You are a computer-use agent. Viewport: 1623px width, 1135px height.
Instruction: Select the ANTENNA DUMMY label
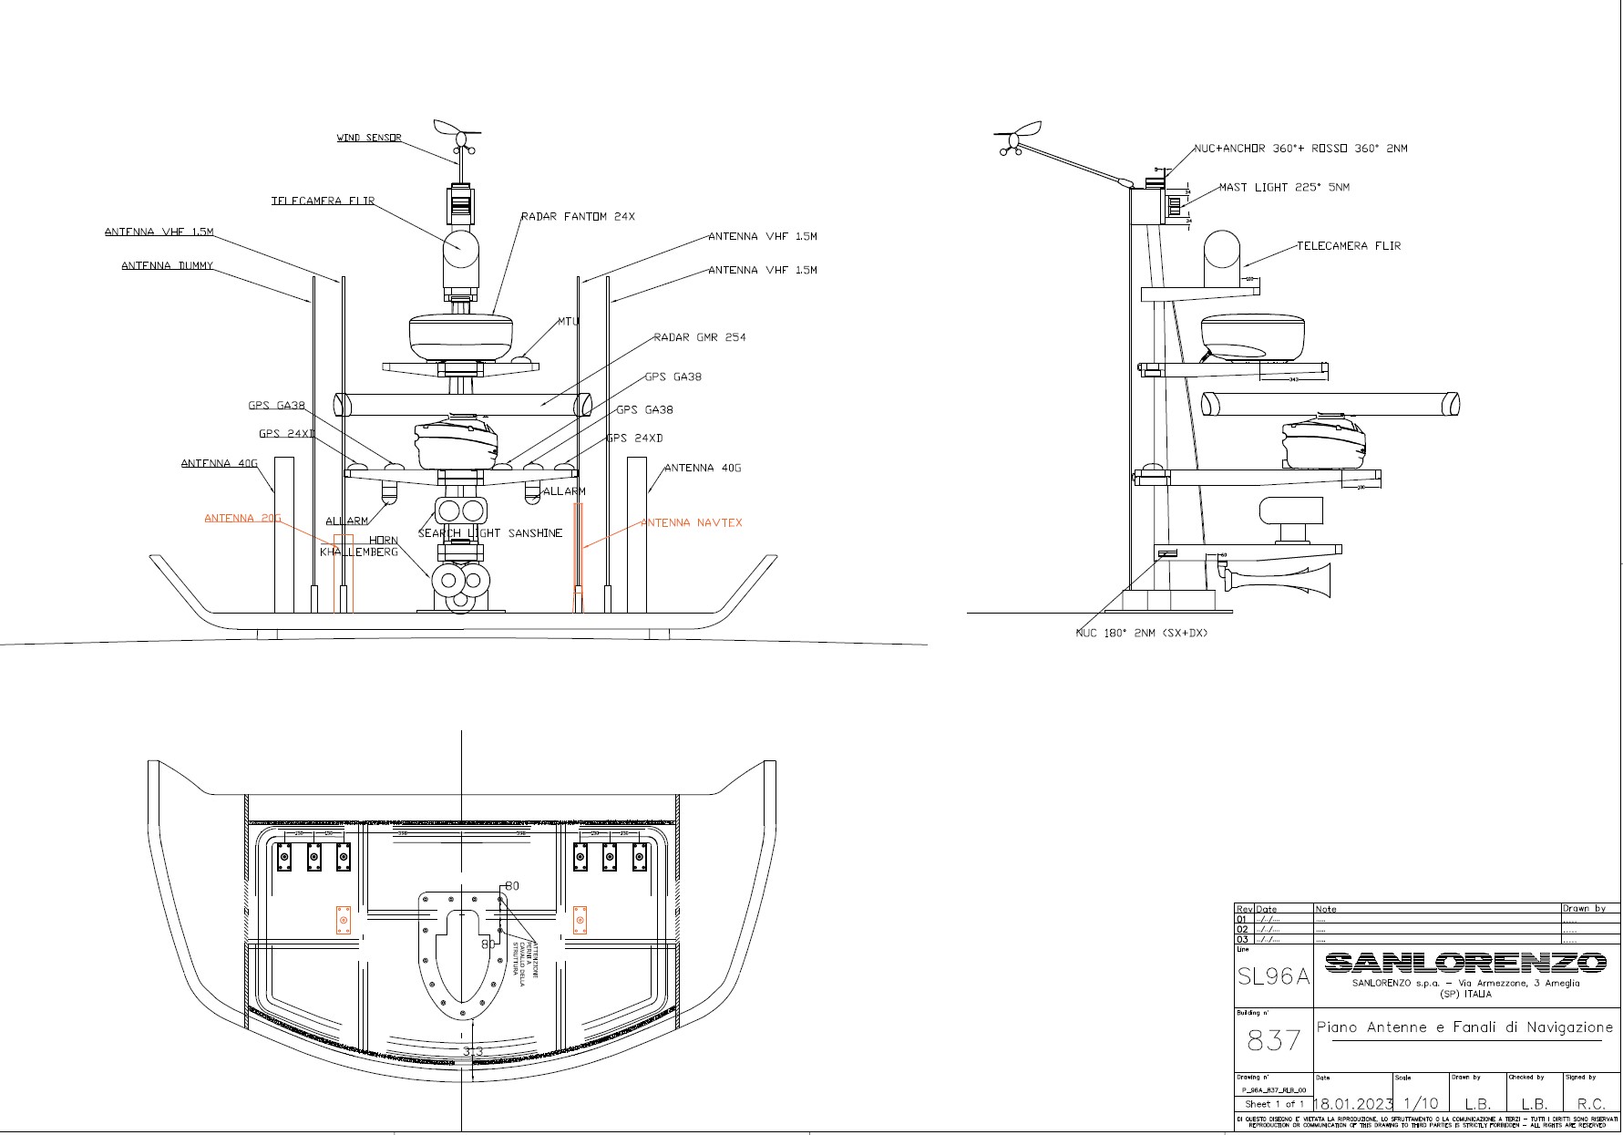(x=167, y=266)
